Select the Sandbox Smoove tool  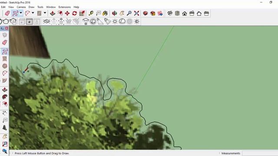54,21
